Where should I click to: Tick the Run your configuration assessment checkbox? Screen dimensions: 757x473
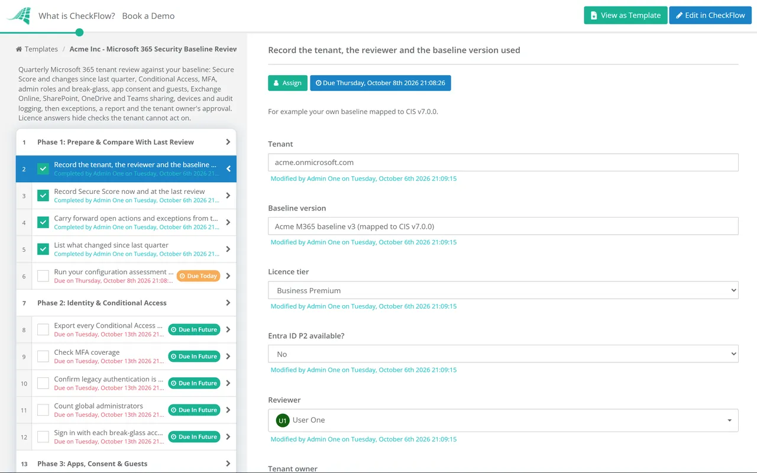coord(43,276)
